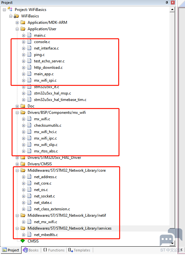The image size is (185, 255).
Task: Select net_address.c file
Action: pyautogui.click(x=45, y=177)
